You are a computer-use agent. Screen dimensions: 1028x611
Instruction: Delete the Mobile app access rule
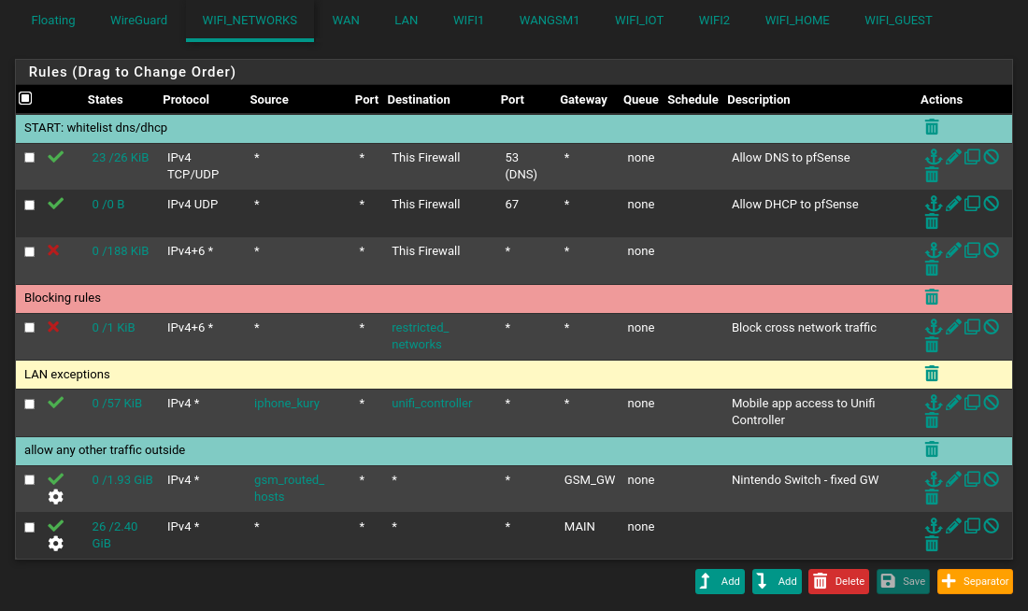point(932,421)
